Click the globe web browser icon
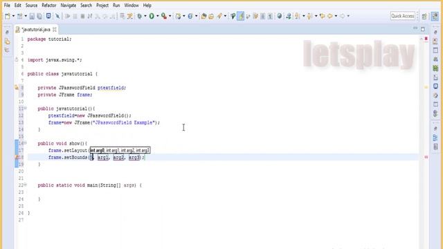Image resolution: width=443 pixels, height=249 pixels. pos(280,16)
